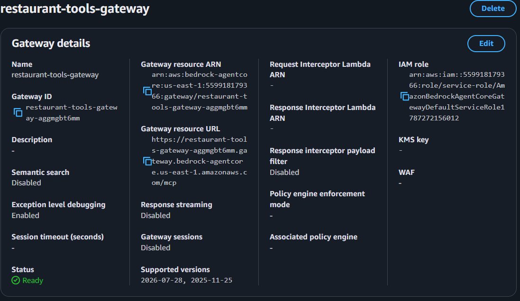Select the restaurant-tools-gateway page title

[75, 8]
